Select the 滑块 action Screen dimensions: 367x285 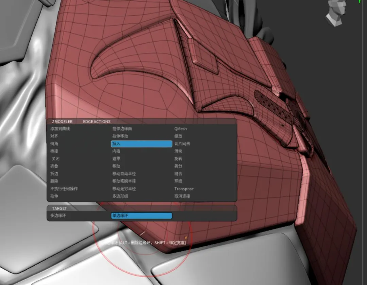[x=178, y=151]
